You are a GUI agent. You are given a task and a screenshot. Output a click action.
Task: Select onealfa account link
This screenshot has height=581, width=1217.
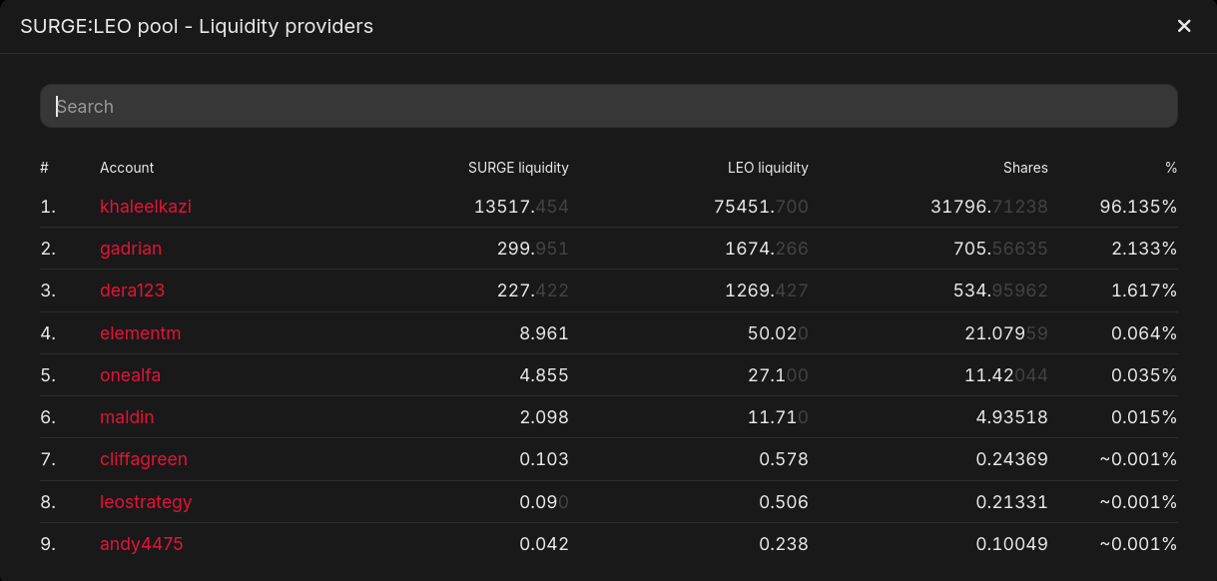click(x=130, y=375)
